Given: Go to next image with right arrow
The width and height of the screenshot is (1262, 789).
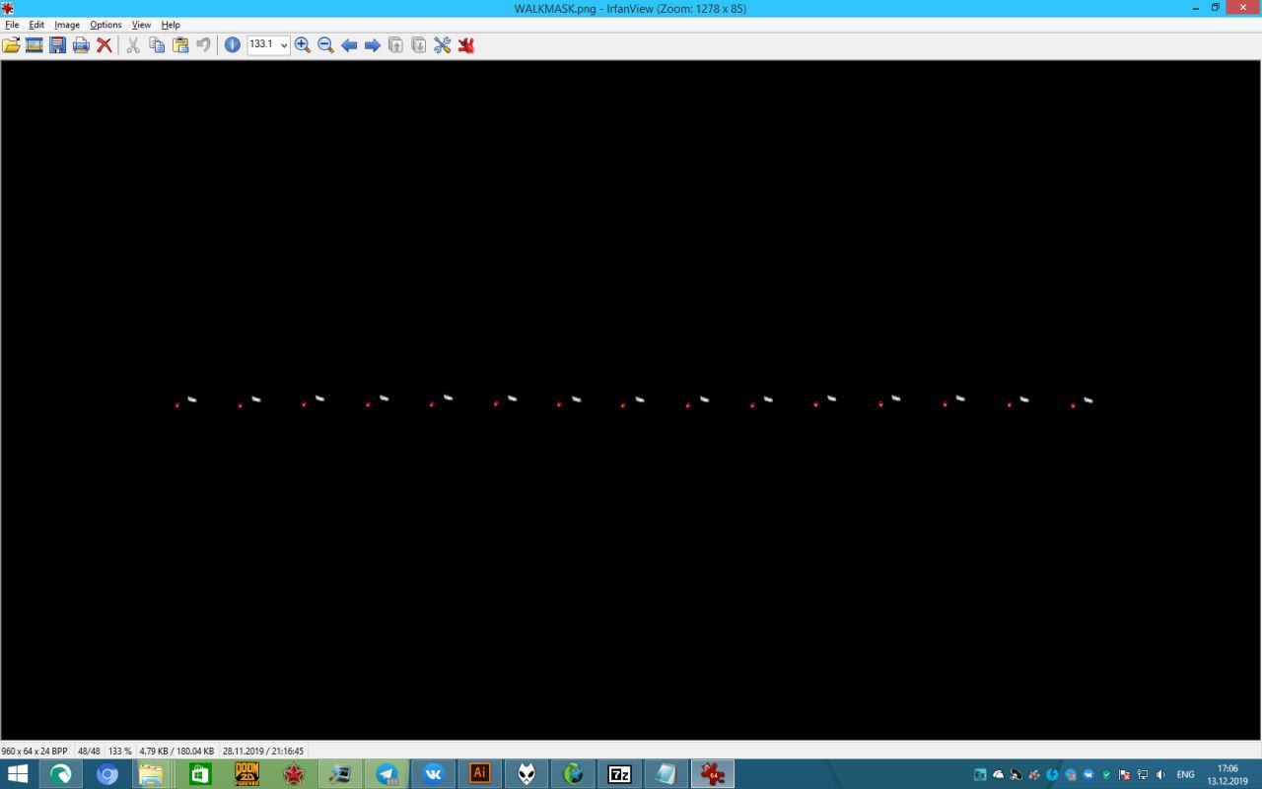Looking at the screenshot, I should [373, 44].
